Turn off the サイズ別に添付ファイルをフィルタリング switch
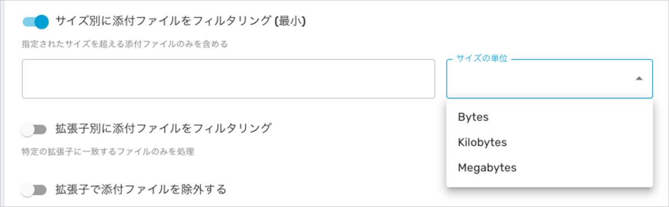 pos(36,22)
